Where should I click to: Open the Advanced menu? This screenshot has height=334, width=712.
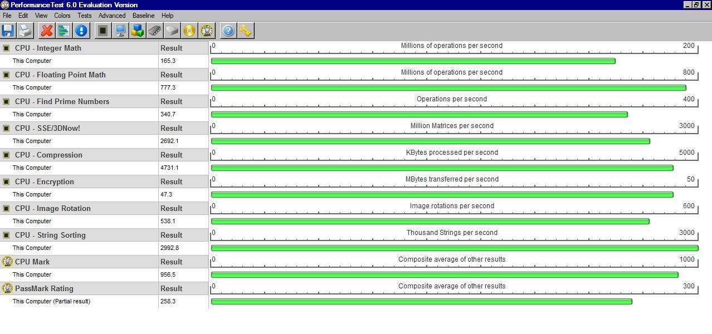coord(112,16)
